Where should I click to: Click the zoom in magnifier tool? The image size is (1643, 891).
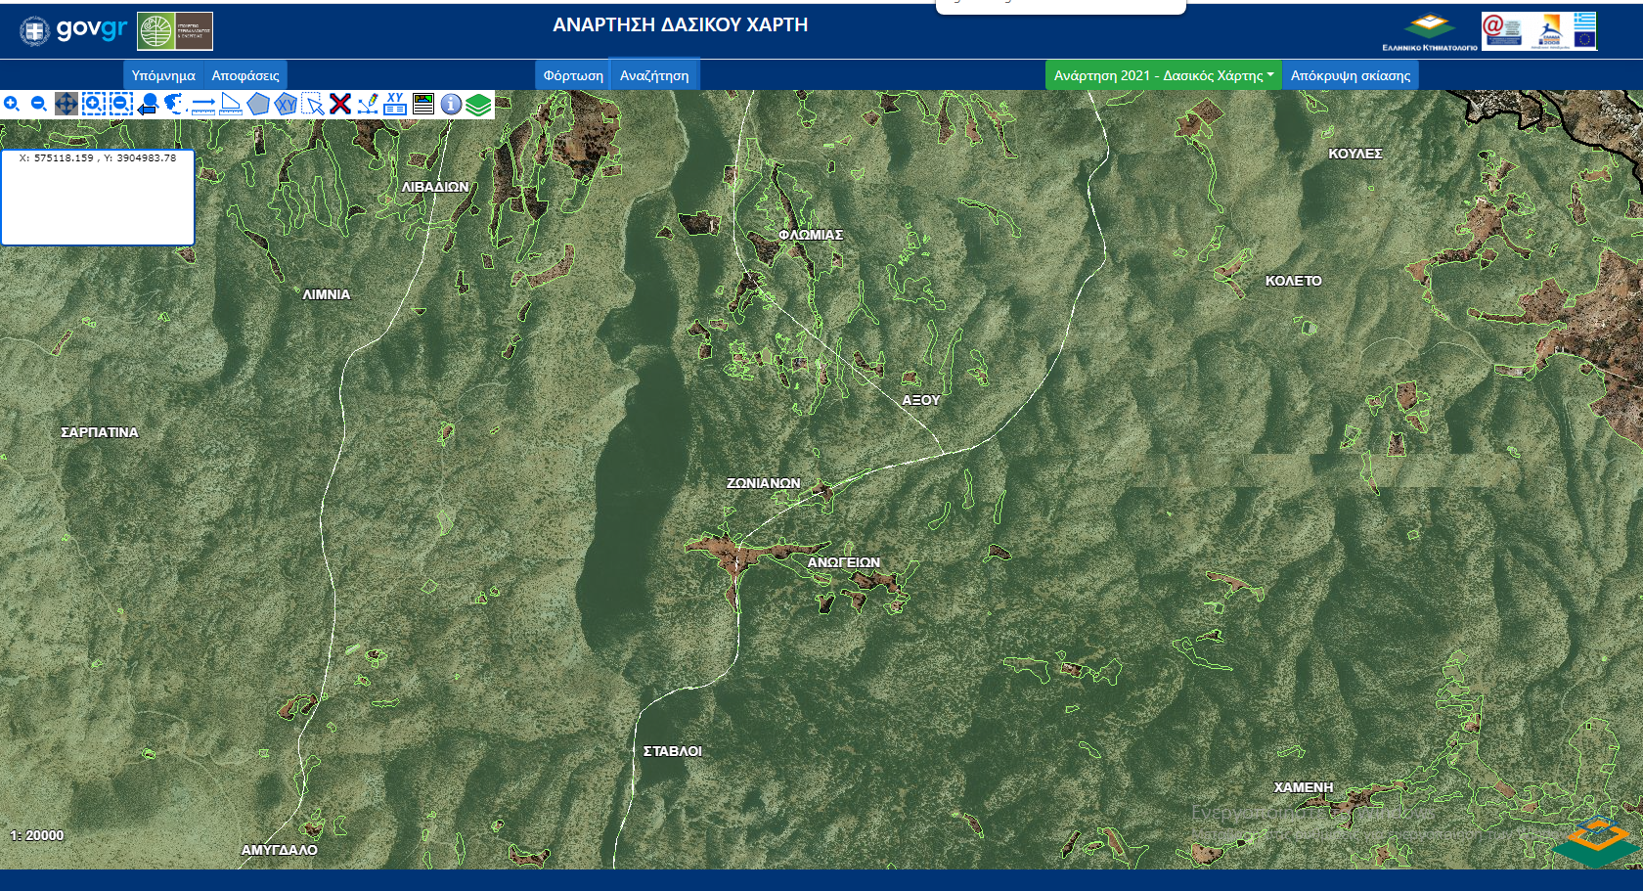[12, 104]
